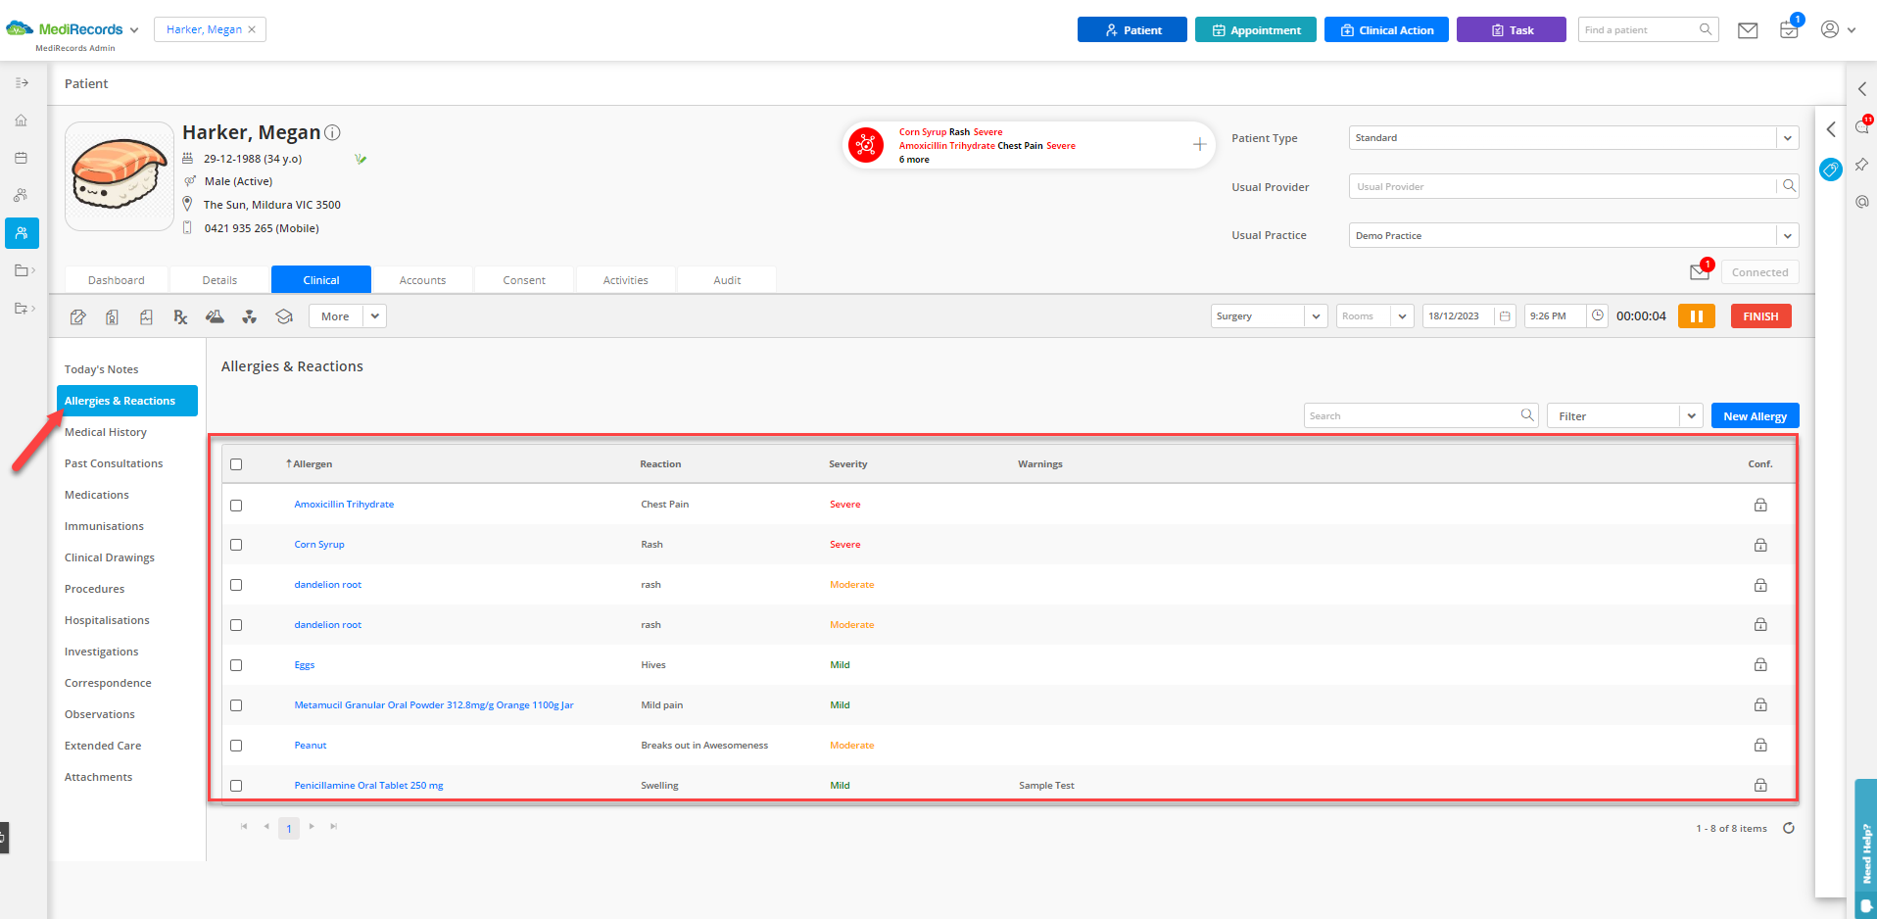Click the lock icon for Eggs row
The height and width of the screenshot is (919, 1877).
[1760, 664]
